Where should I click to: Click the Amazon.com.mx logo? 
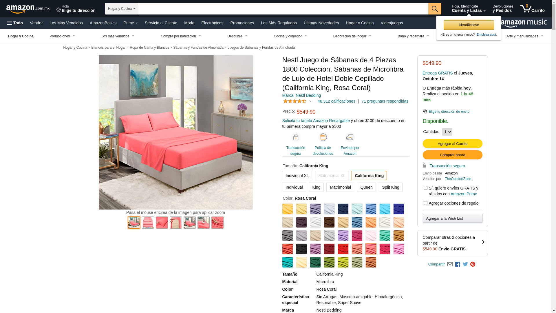28,9
